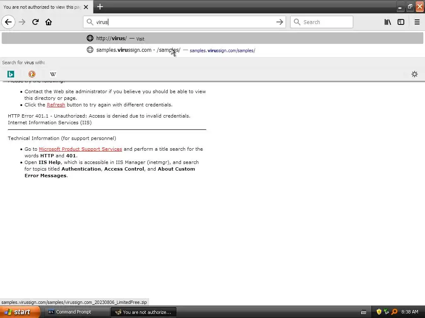Click the 8:38 AM clock
This screenshot has width=425, height=318.
point(410,312)
